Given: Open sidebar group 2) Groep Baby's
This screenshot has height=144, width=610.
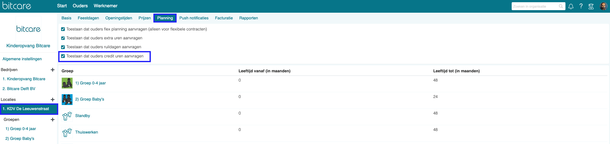Looking at the screenshot, I should pos(20,139).
